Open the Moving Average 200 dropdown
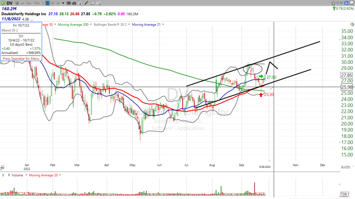 72,24
